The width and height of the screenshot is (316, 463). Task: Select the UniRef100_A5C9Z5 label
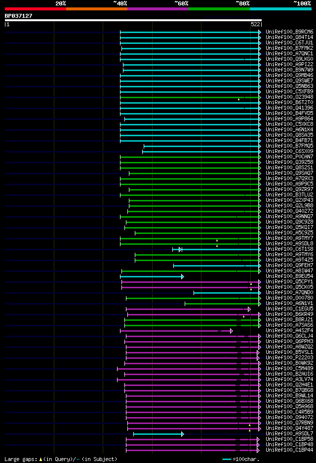pyautogui.click(x=289, y=232)
